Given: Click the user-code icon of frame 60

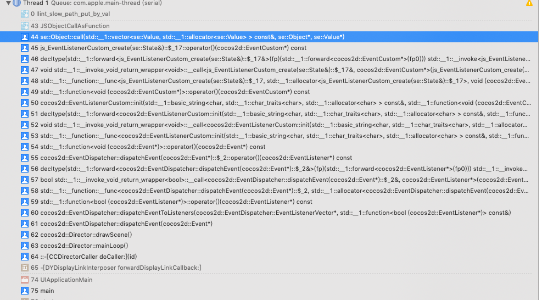Looking at the screenshot, I should point(25,213).
